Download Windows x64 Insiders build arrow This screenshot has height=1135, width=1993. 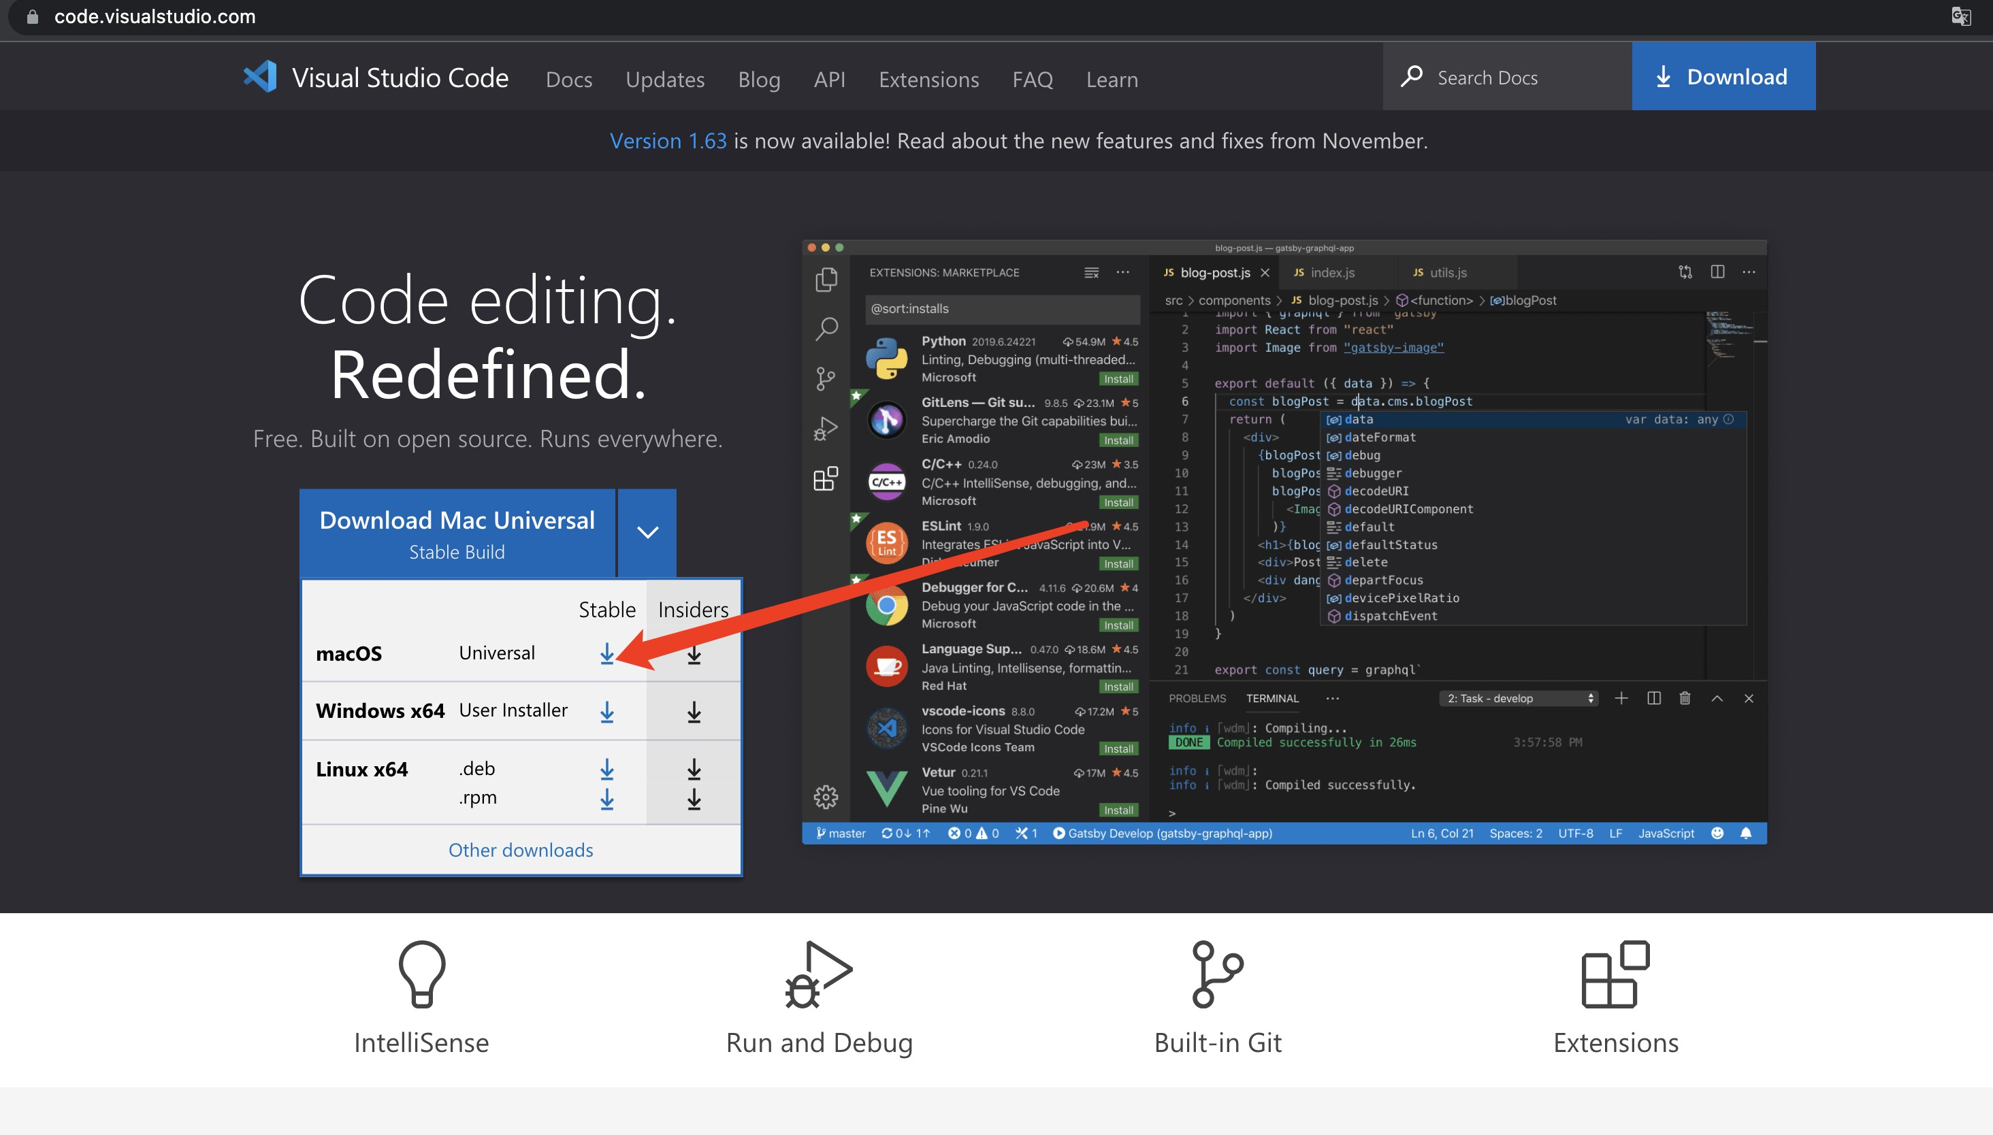pos(694,712)
